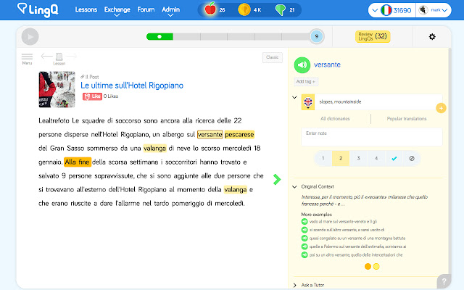Play example 'poi su un altro versante'
Viewport: 464px width, 290px height.
pyautogui.click(x=304, y=254)
